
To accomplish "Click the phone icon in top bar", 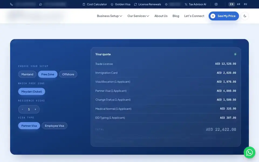I will tap(11, 4).
